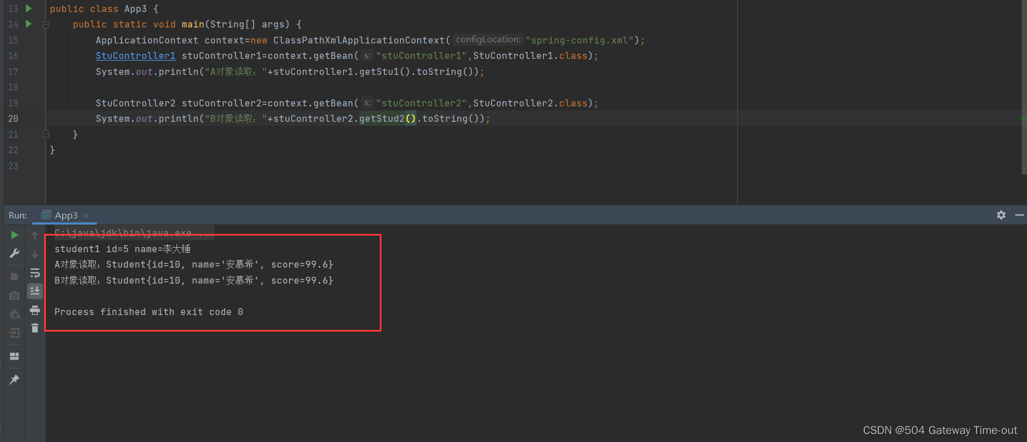Click the editor vertical scrollbar
The image size is (1027, 442).
click(x=1024, y=87)
